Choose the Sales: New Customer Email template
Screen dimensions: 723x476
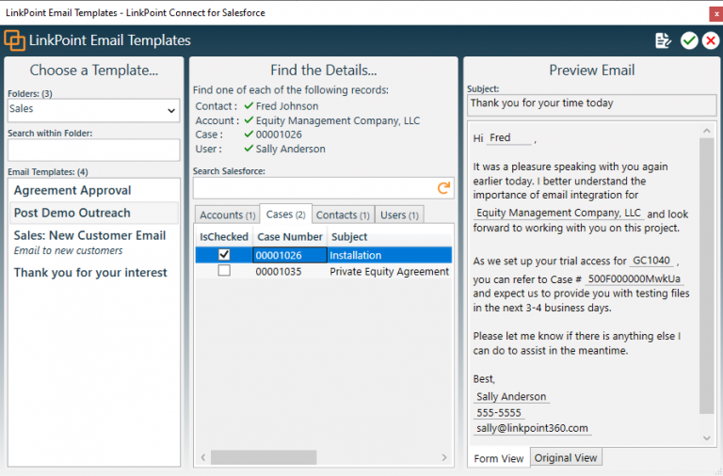(x=93, y=243)
